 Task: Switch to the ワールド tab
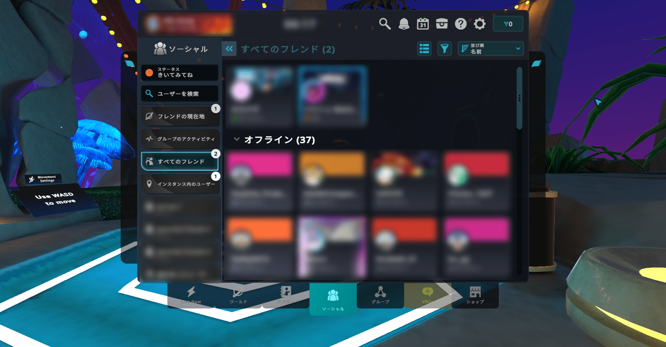click(x=238, y=295)
